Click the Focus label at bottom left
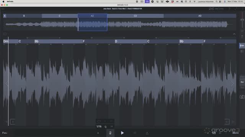Image resolution: width=245 pixels, height=137 pixels. tap(5, 133)
